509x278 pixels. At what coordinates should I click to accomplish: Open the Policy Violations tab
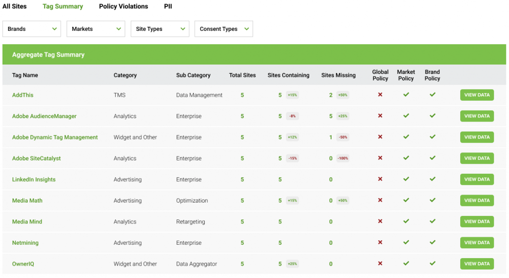tap(123, 6)
